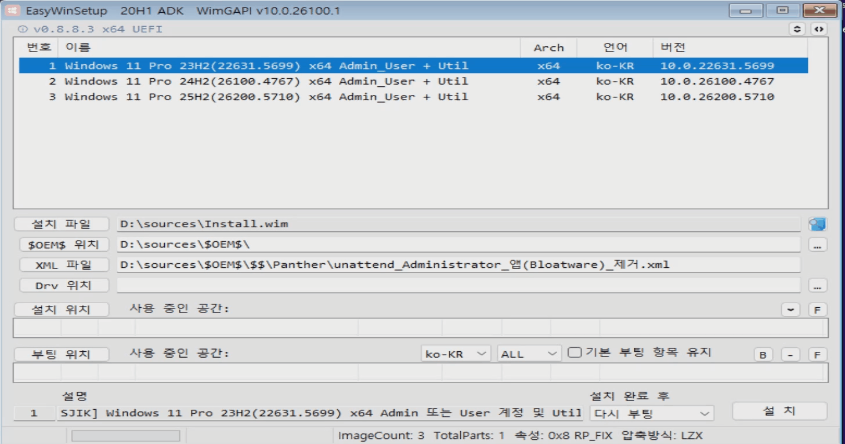This screenshot has width=845, height=444.
Task: Click the D:\sources\$OEM$\ path field
Action: pyautogui.click(x=458, y=245)
